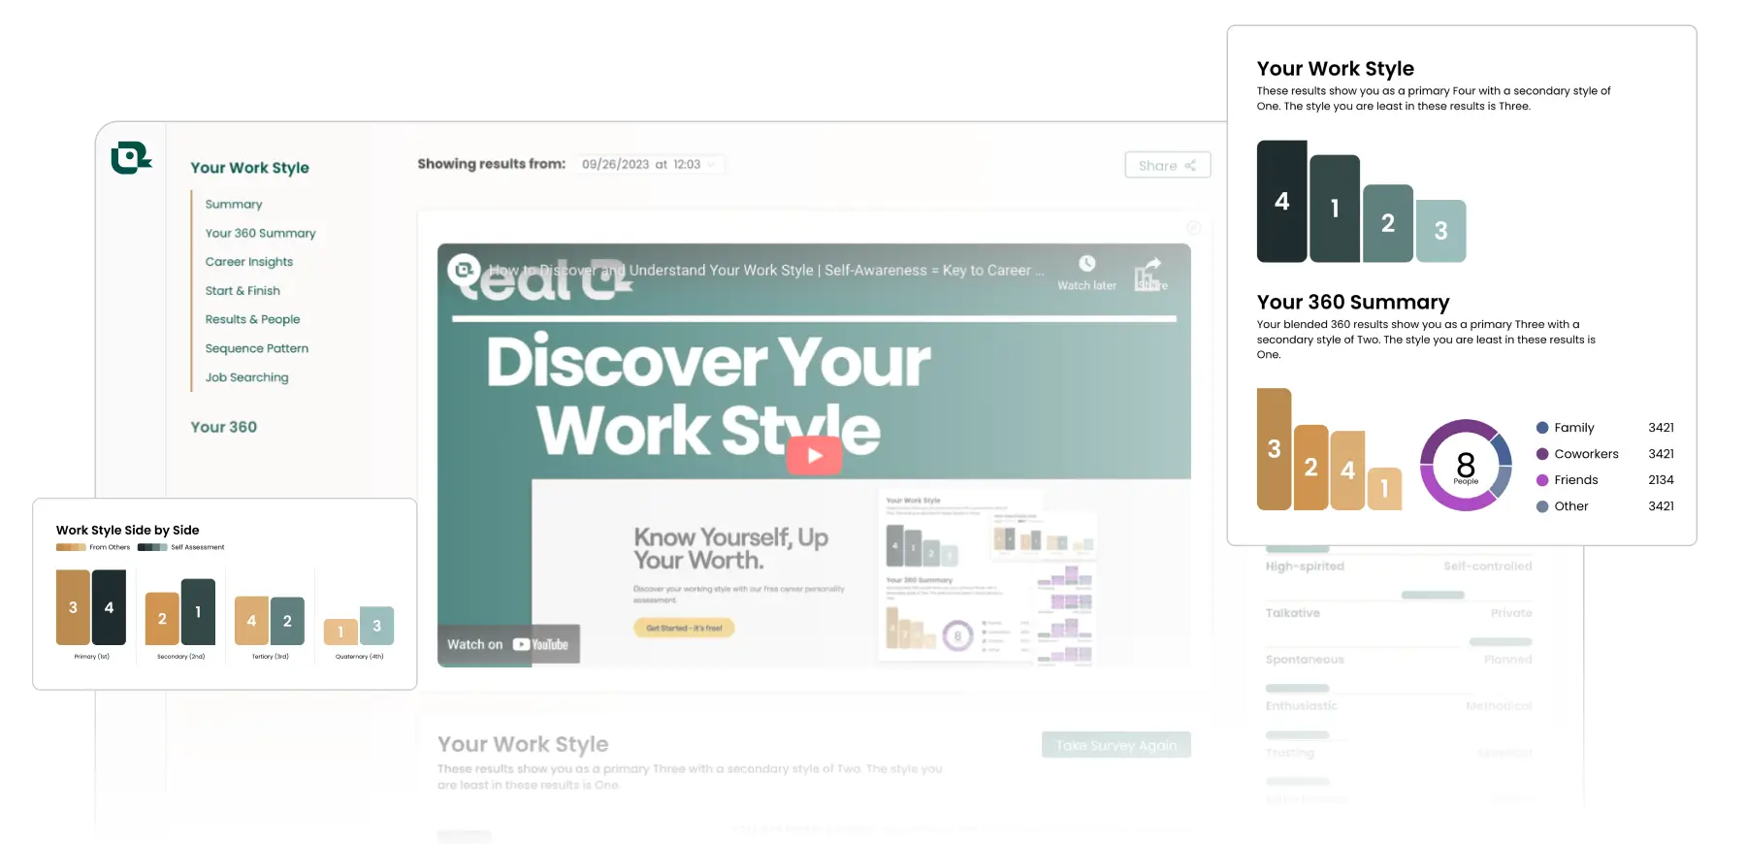Go to Career Insights section
Image resolution: width=1746 pixels, height=844 pixels.
(249, 262)
